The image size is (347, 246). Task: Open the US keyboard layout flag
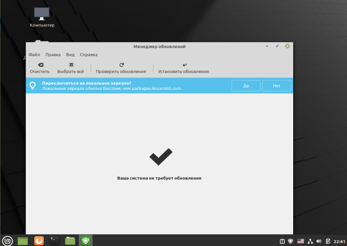pos(300,241)
